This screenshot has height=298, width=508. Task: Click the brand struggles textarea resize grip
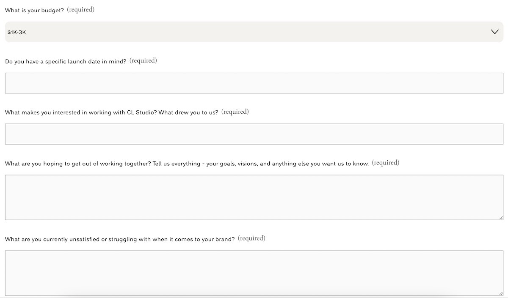click(501, 294)
